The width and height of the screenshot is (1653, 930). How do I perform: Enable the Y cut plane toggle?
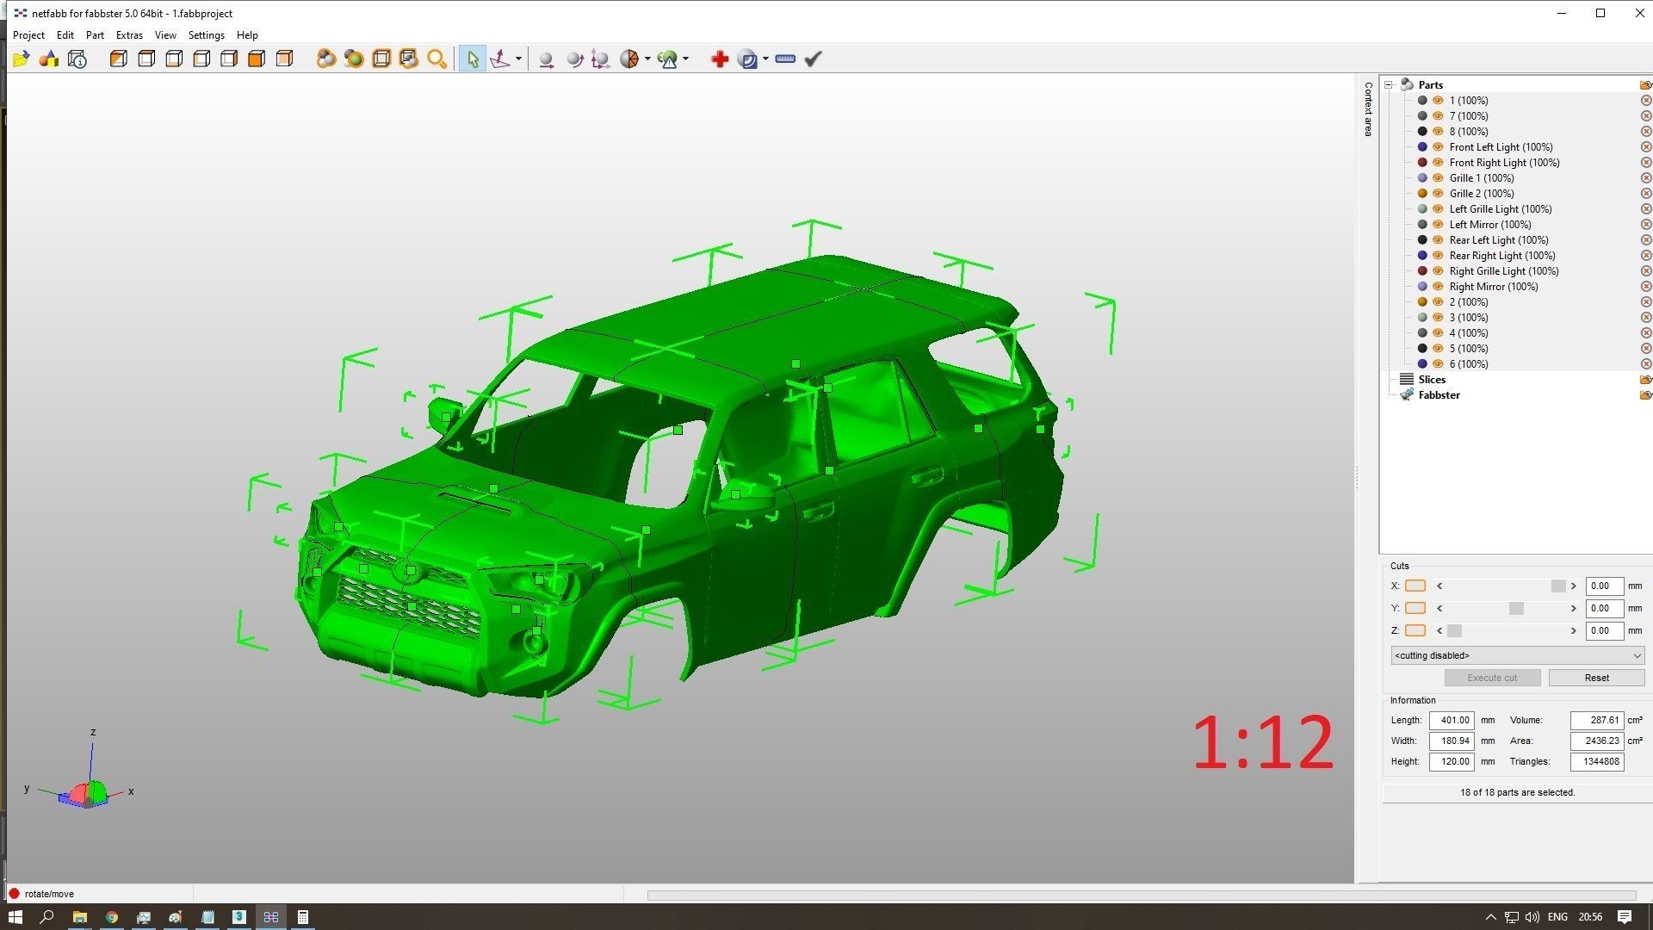pyautogui.click(x=1415, y=608)
